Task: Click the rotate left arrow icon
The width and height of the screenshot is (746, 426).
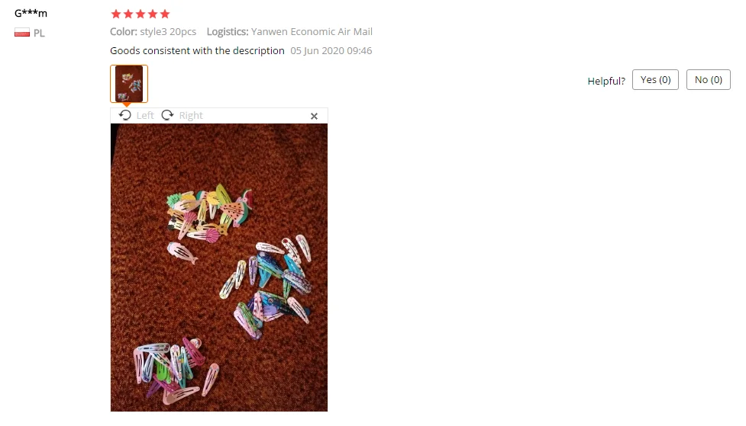Action: pyautogui.click(x=125, y=115)
